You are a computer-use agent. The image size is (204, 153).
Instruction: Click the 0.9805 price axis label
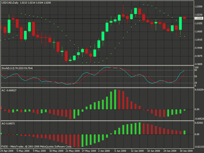coord(199,64)
